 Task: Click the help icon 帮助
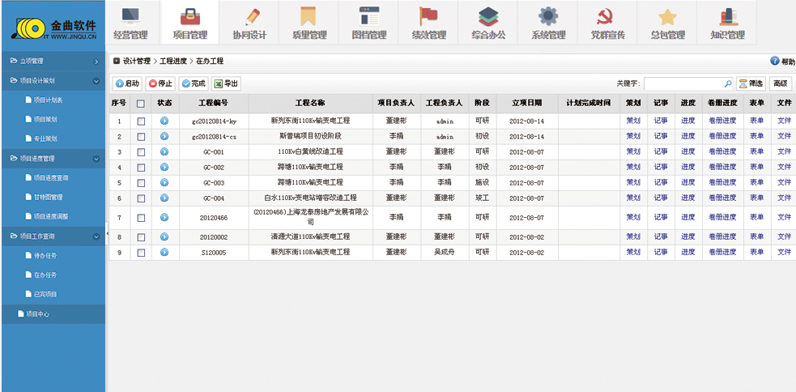click(775, 61)
